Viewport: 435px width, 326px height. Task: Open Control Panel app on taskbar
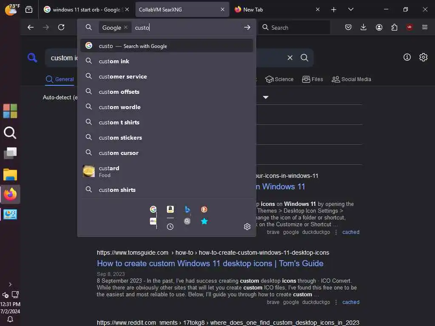[x=10, y=214]
